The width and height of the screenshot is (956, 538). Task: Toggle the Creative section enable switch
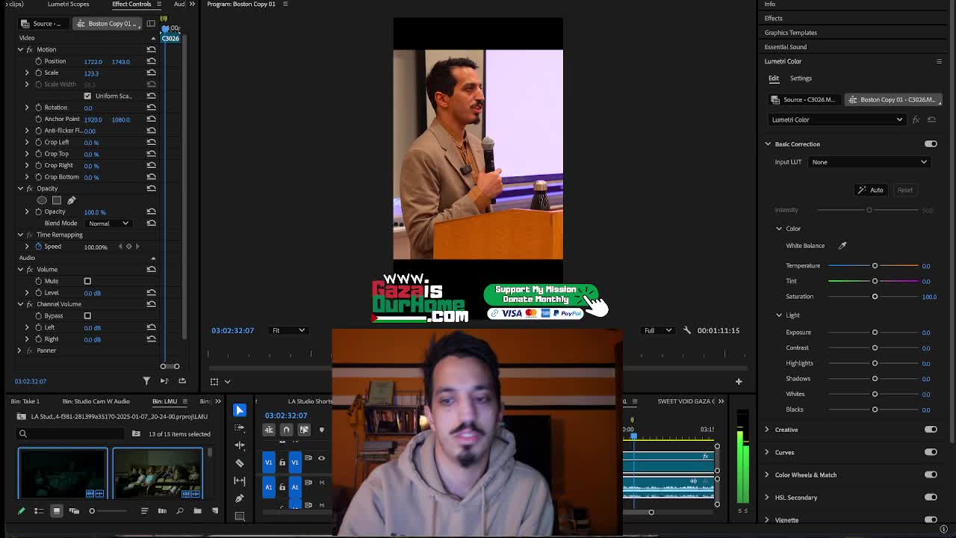[931, 430]
